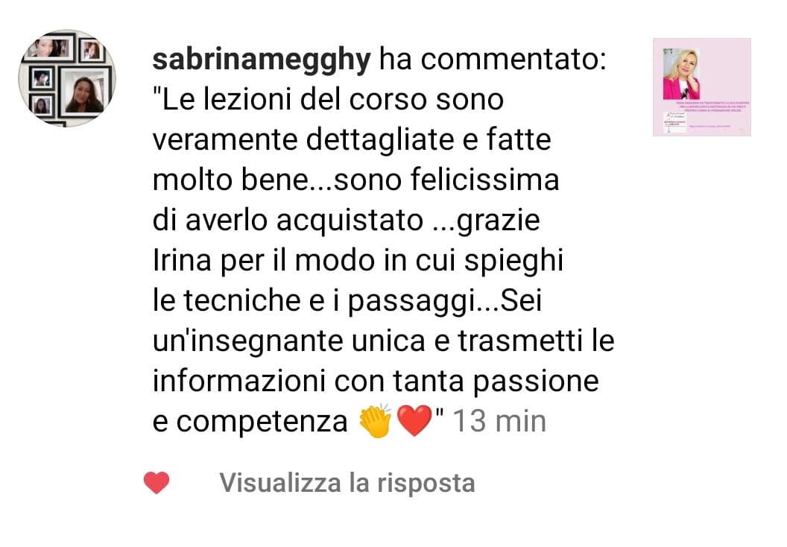Click 'veramente dettagliate' in the comment
This screenshot has width=787, height=547.
click(x=303, y=139)
